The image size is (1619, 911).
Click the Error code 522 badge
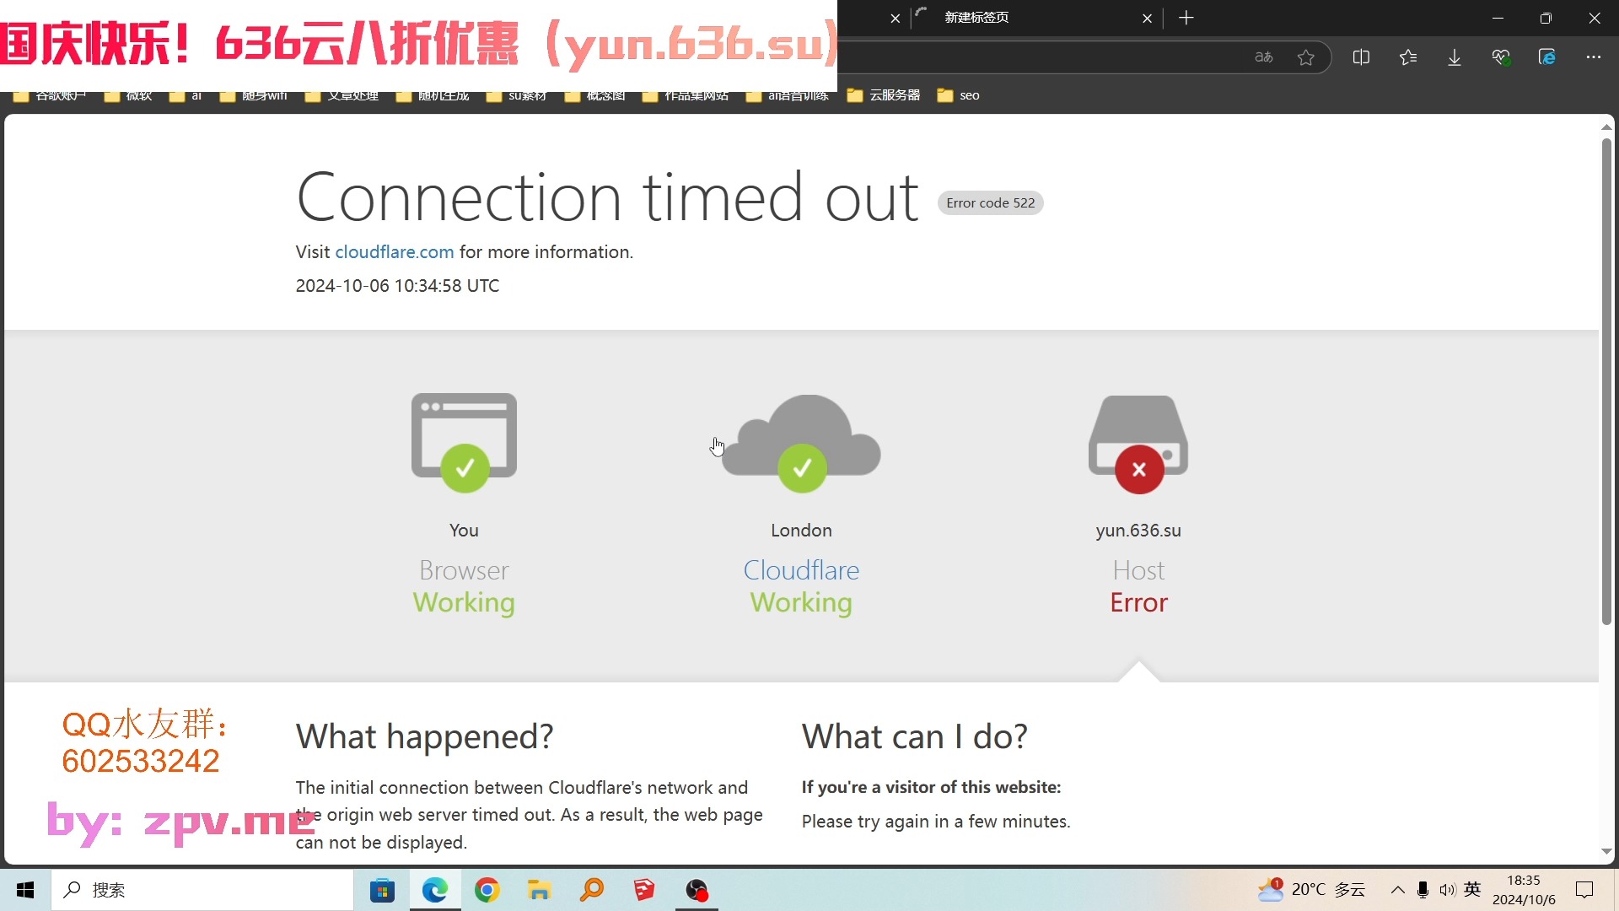pos(990,203)
